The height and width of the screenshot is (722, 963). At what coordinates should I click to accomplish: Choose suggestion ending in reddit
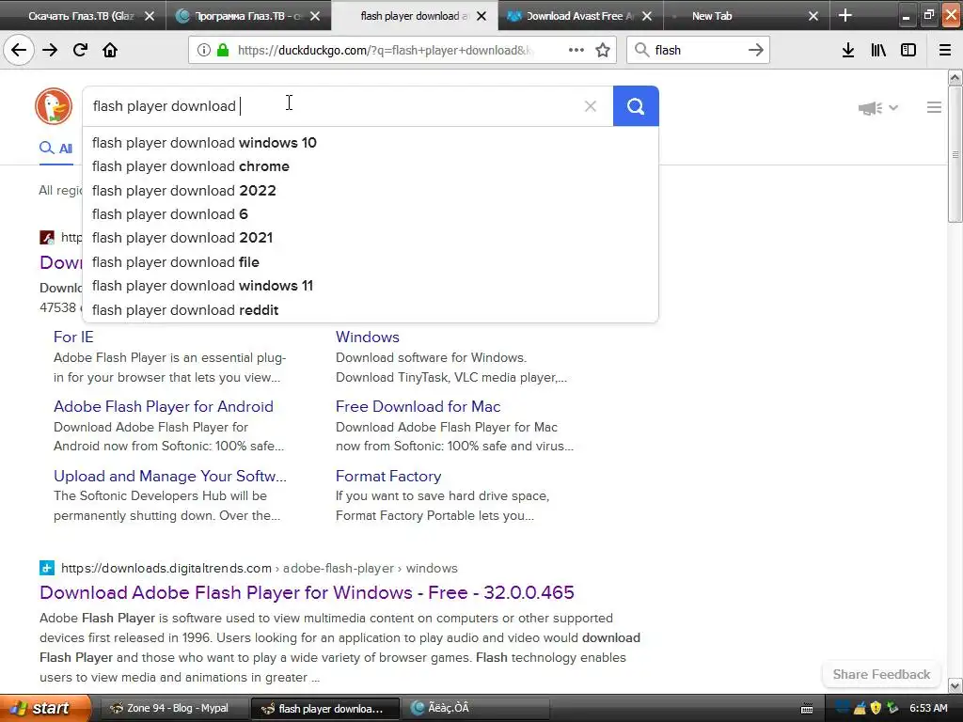tap(371, 310)
